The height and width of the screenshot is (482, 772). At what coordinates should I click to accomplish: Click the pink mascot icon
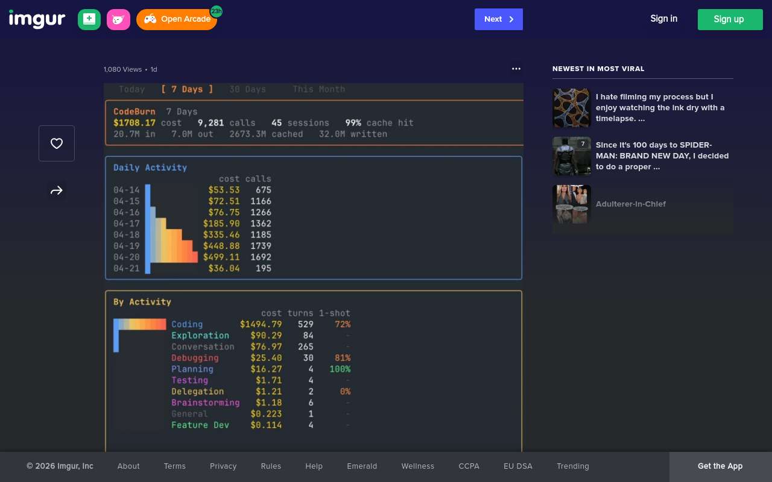coord(118,19)
